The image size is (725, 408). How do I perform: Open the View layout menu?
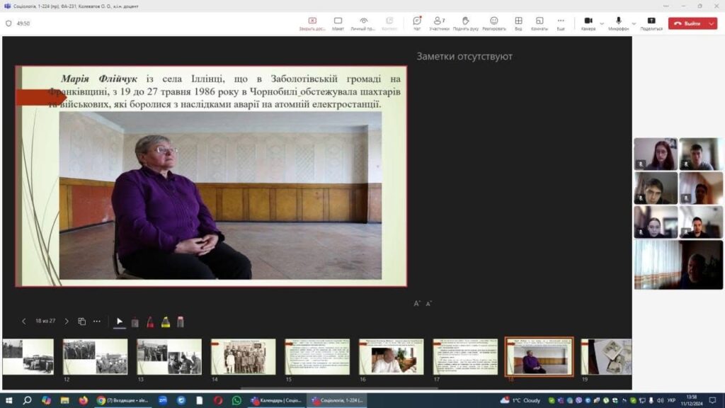[518, 23]
